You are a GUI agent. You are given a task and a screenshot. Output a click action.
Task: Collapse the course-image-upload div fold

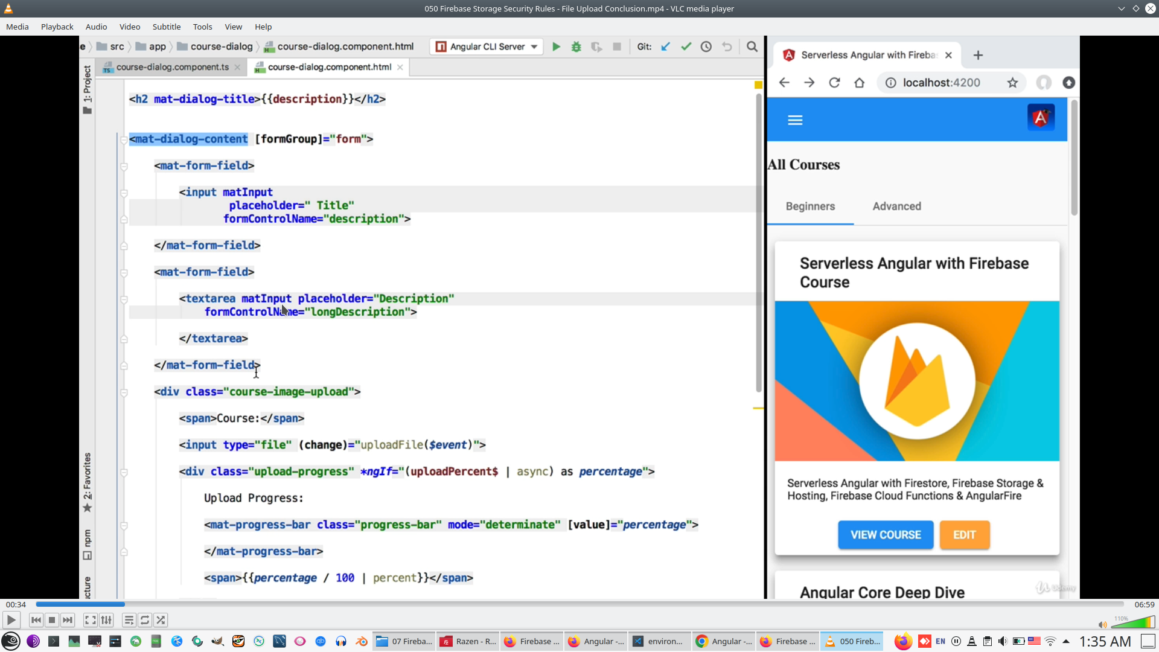tap(123, 392)
